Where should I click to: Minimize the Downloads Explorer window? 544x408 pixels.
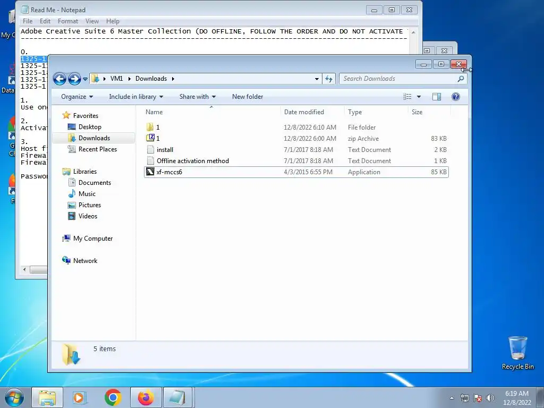point(423,64)
